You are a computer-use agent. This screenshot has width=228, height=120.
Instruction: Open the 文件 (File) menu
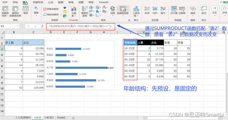(x=5, y=2)
